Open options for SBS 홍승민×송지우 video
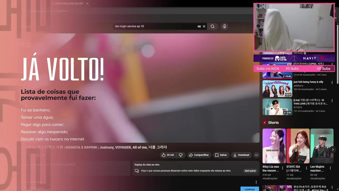339x191 pixels. (x=332, y=188)
